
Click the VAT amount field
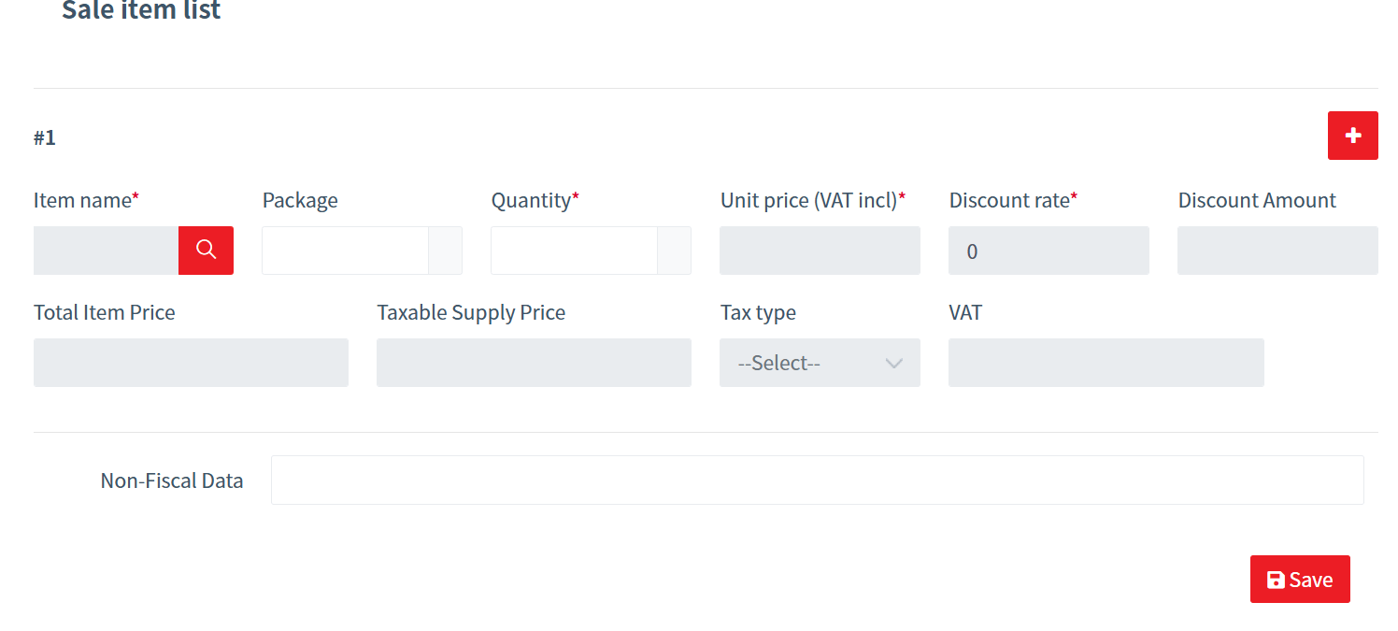(x=1106, y=363)
